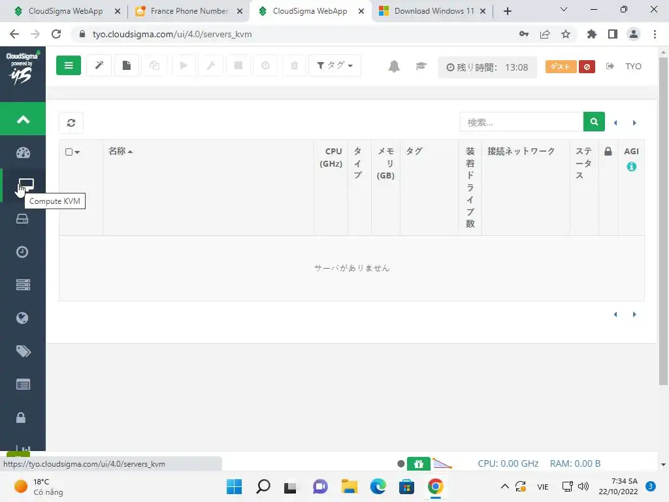Image resolution: width=669 pixels, height=502 pixels.
Task: Open the dashboard gauge sidebar icon
Action: [23, 152]
